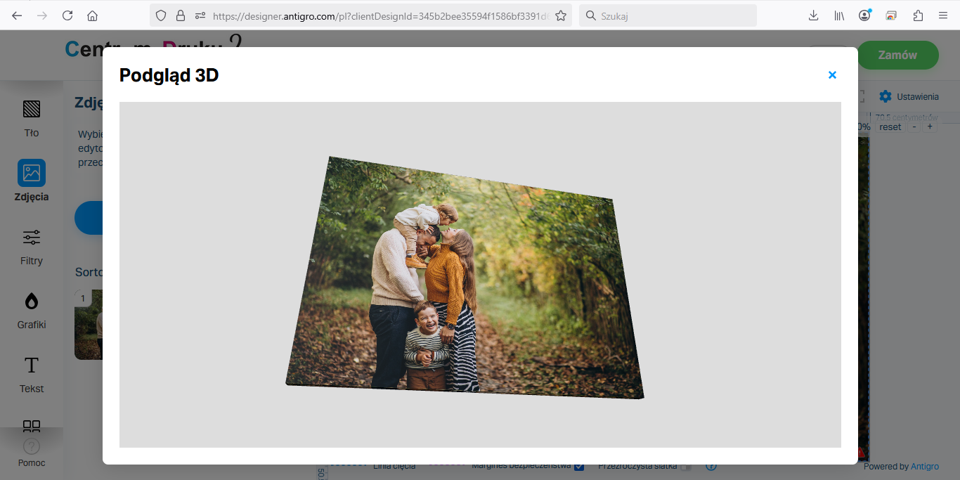Open the Firefox downloads panel
This screenshot has height=480, width=960.
[814, 15]
